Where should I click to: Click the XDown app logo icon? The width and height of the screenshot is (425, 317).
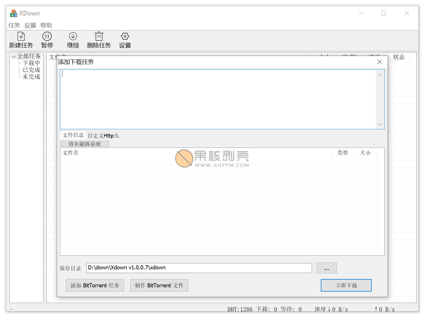13,13
